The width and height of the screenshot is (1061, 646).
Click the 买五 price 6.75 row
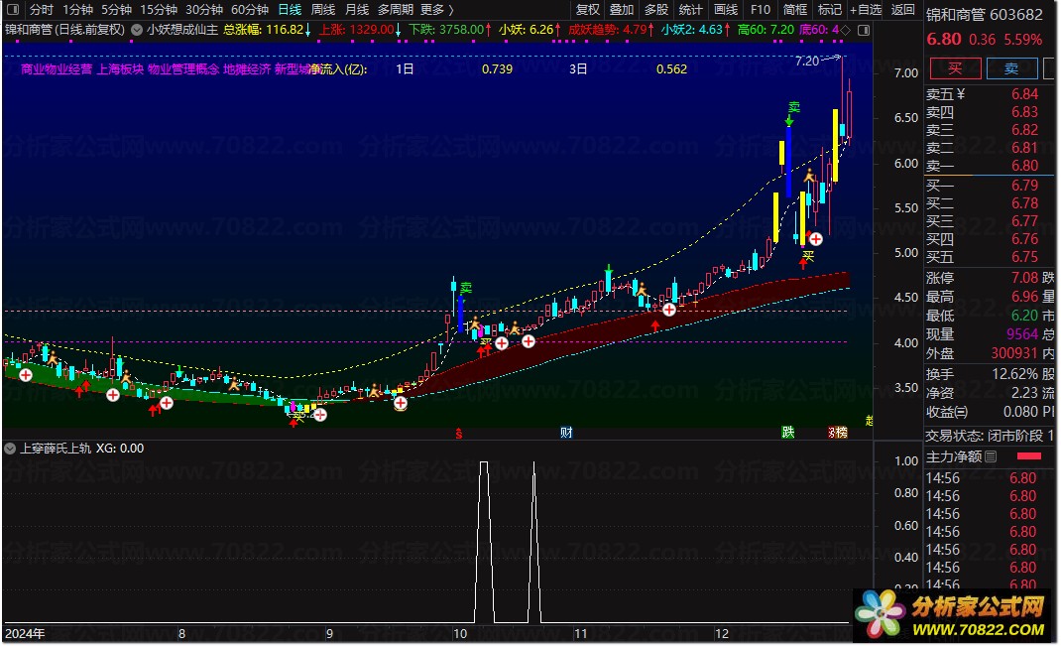coord(982,257)
